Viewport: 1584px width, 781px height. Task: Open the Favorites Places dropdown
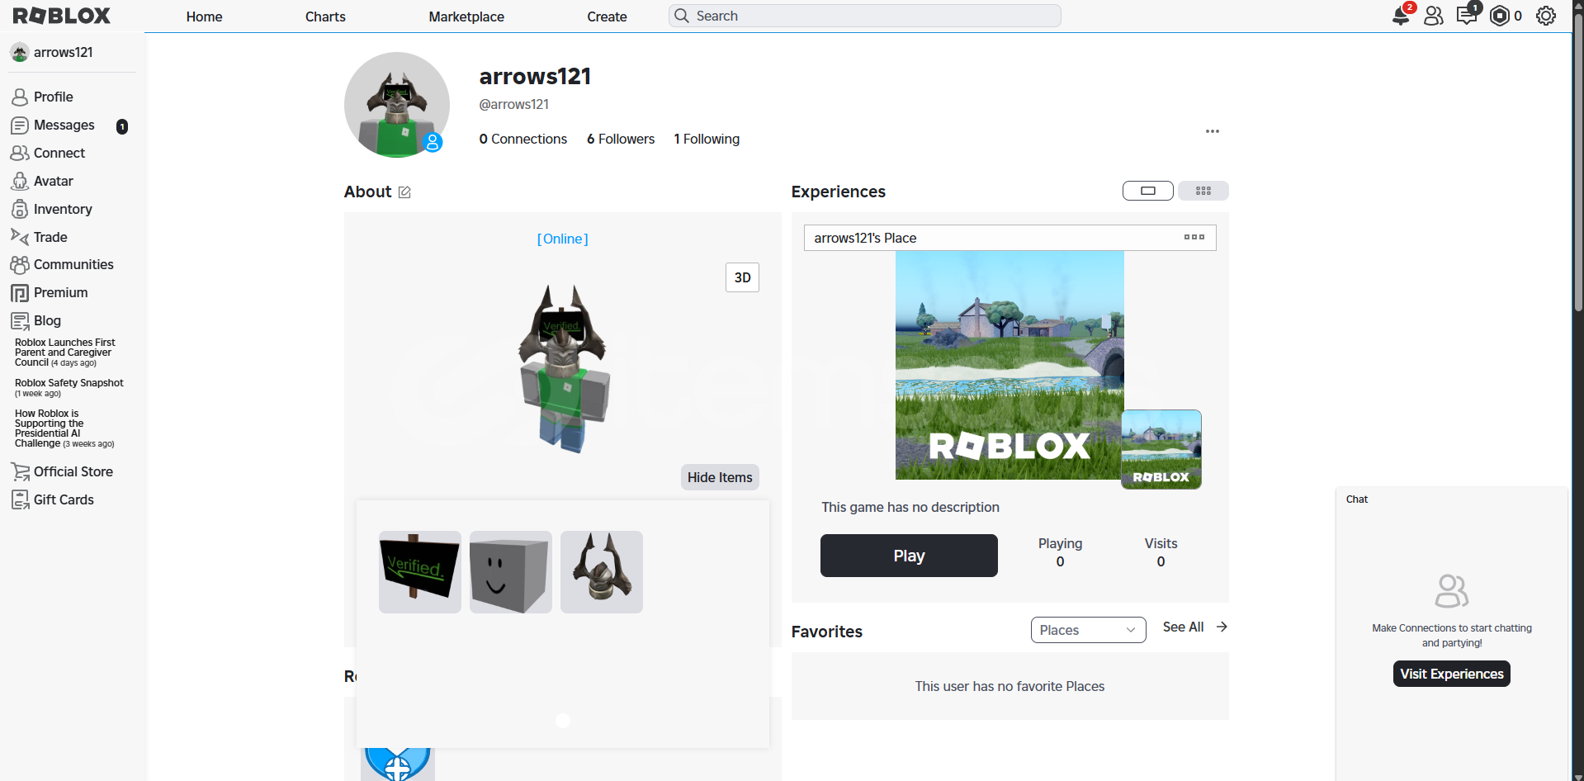[1089, 630]
